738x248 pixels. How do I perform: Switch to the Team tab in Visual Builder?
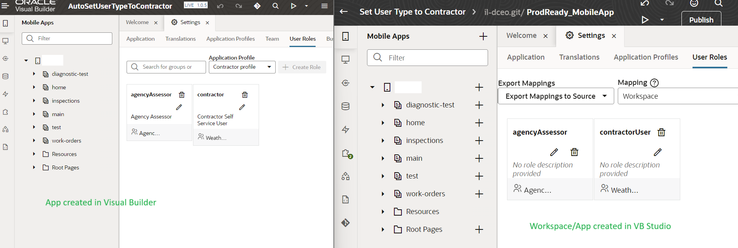pyautogui.click(x=272, y=39)
